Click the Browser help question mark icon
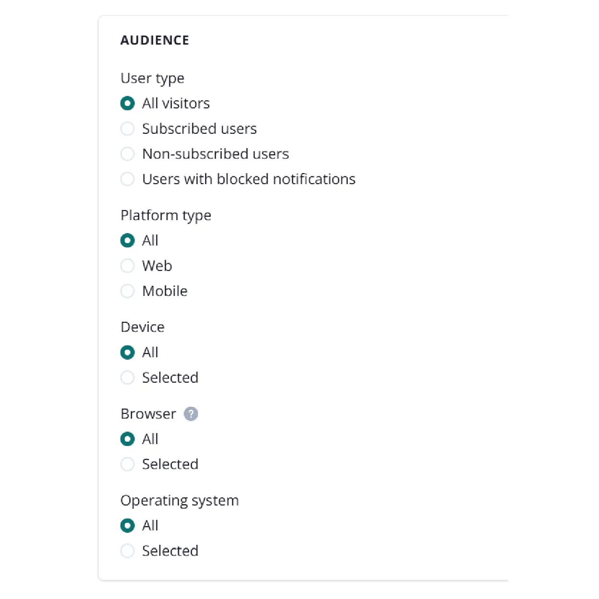This screenshot has height=599, width=599. pos(191,414)
